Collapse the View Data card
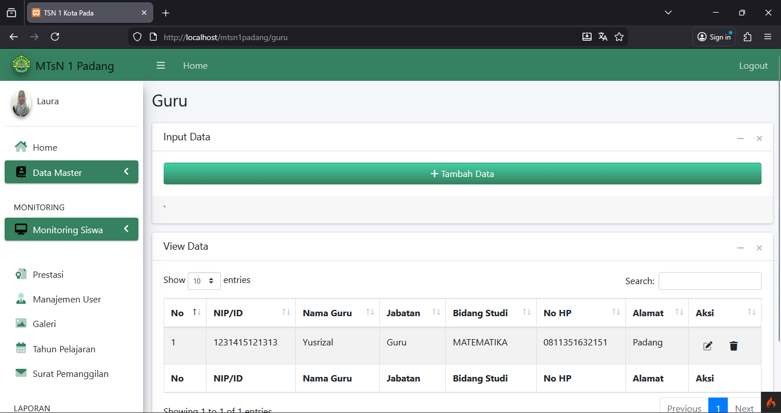This screenshot has width=781, height=413. [x=740, y=248]
